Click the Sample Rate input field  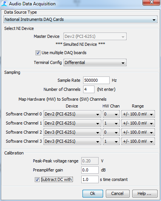[96, 80]
